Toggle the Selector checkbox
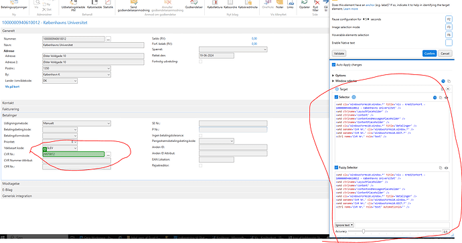 pos(336,97)
